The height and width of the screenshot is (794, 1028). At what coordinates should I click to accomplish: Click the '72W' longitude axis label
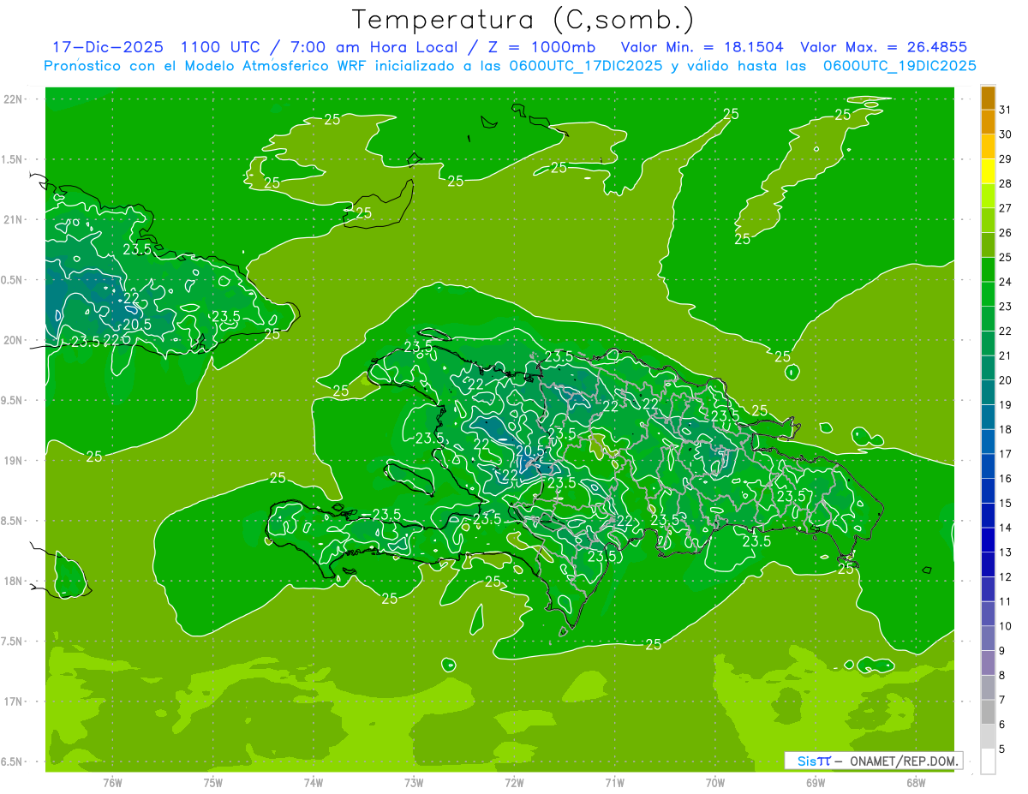point(514,782)
